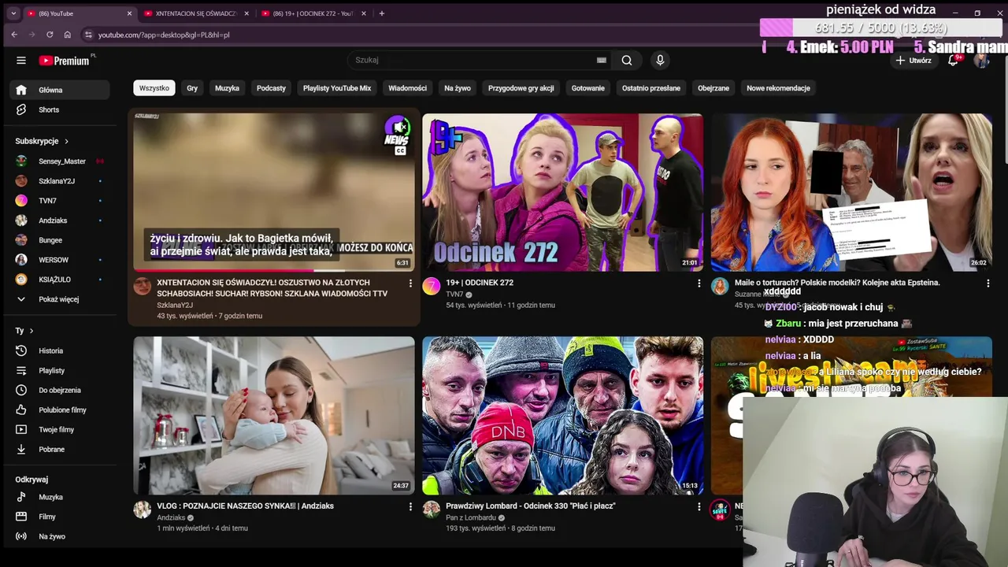This screenshot has height=567, width=1008.
Task: Click the browser home icon
Action: coord(68,35)
